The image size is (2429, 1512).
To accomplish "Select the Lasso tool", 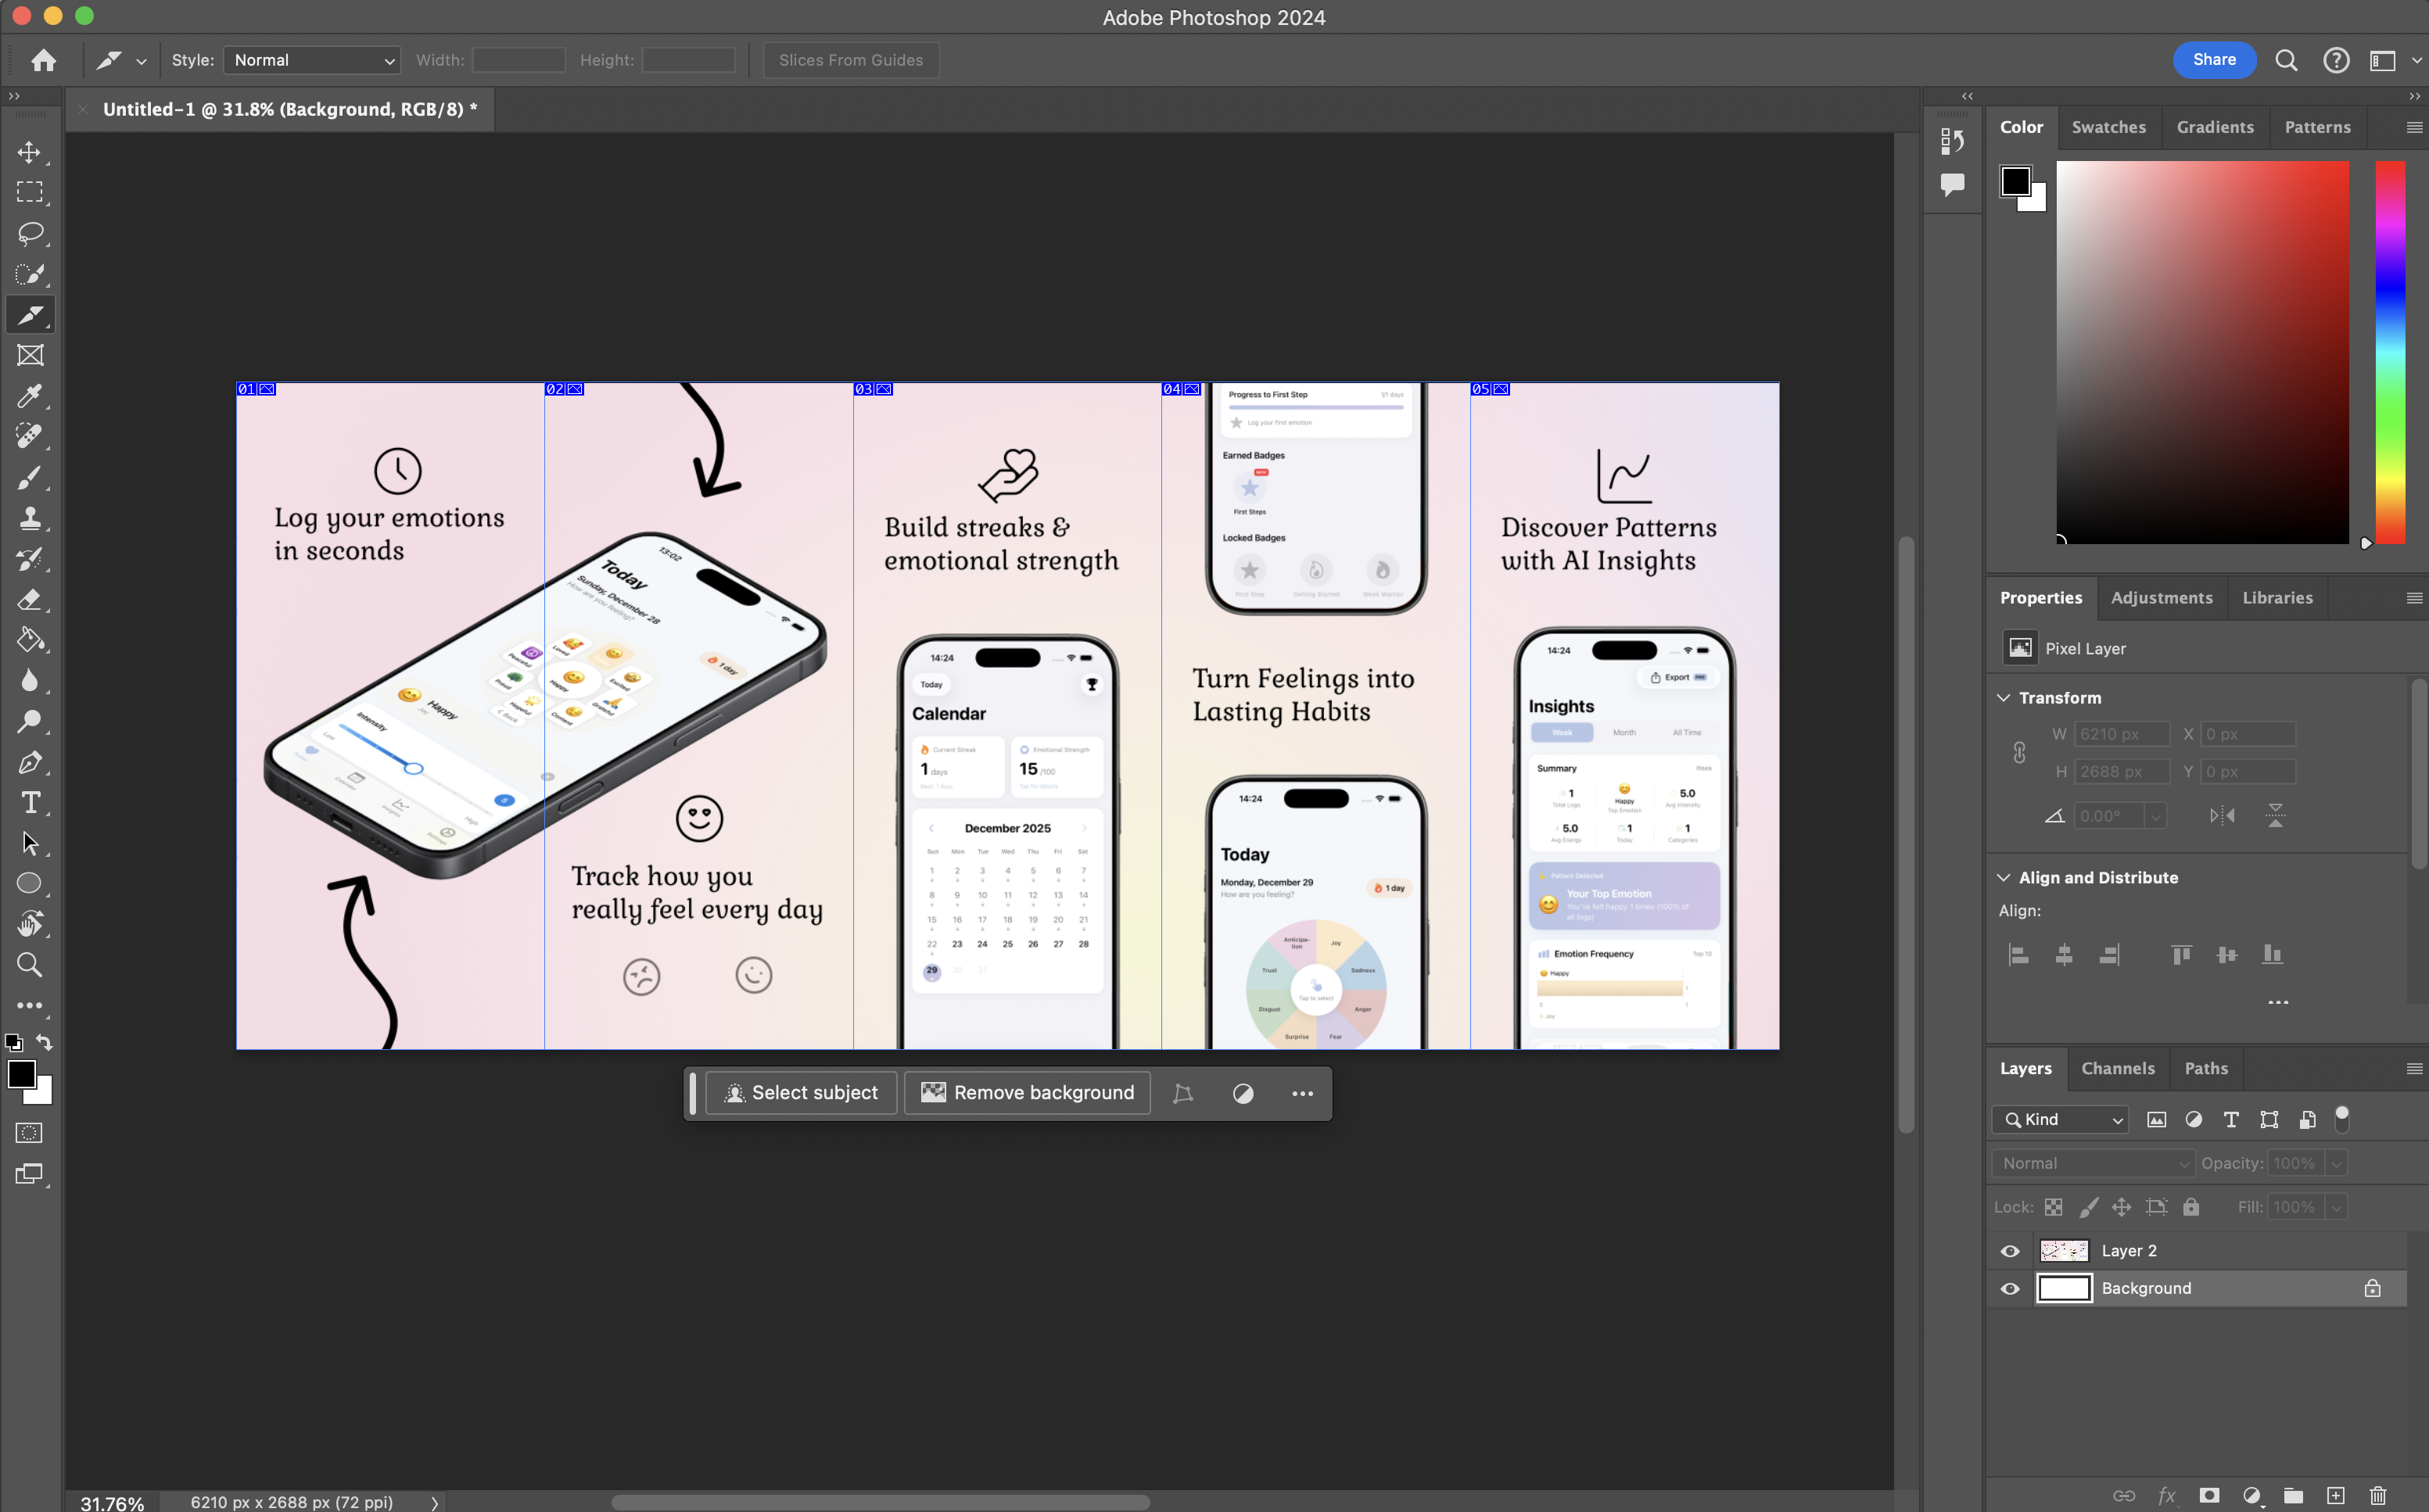I will [x=29, y=233].
